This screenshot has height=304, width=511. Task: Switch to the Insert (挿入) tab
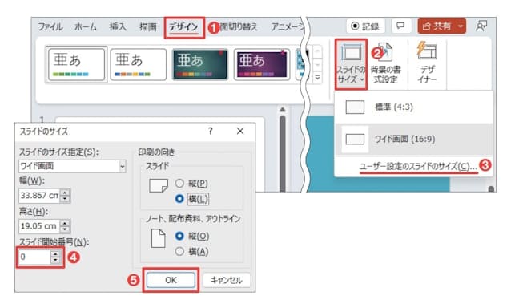click(118, 26)
